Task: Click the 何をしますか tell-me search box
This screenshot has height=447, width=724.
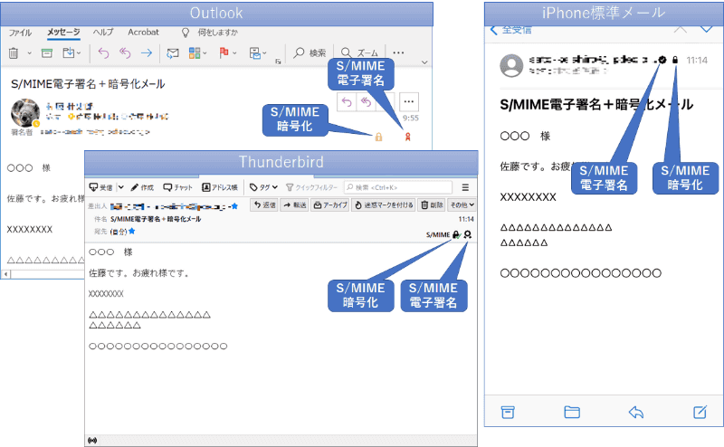Action: 210,33
